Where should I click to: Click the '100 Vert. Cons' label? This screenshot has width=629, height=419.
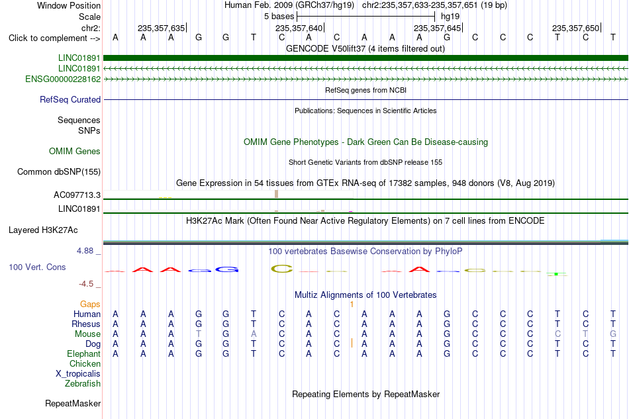pos(37,267)
